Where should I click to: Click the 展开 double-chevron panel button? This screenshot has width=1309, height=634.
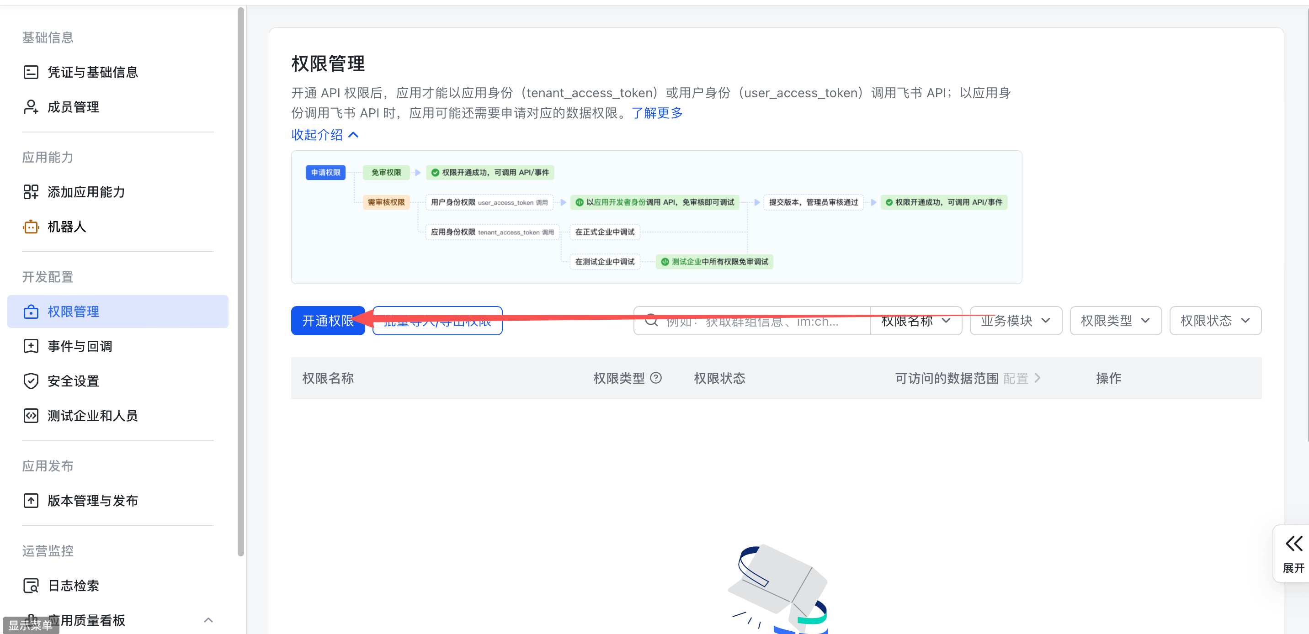pos(1293,553)
